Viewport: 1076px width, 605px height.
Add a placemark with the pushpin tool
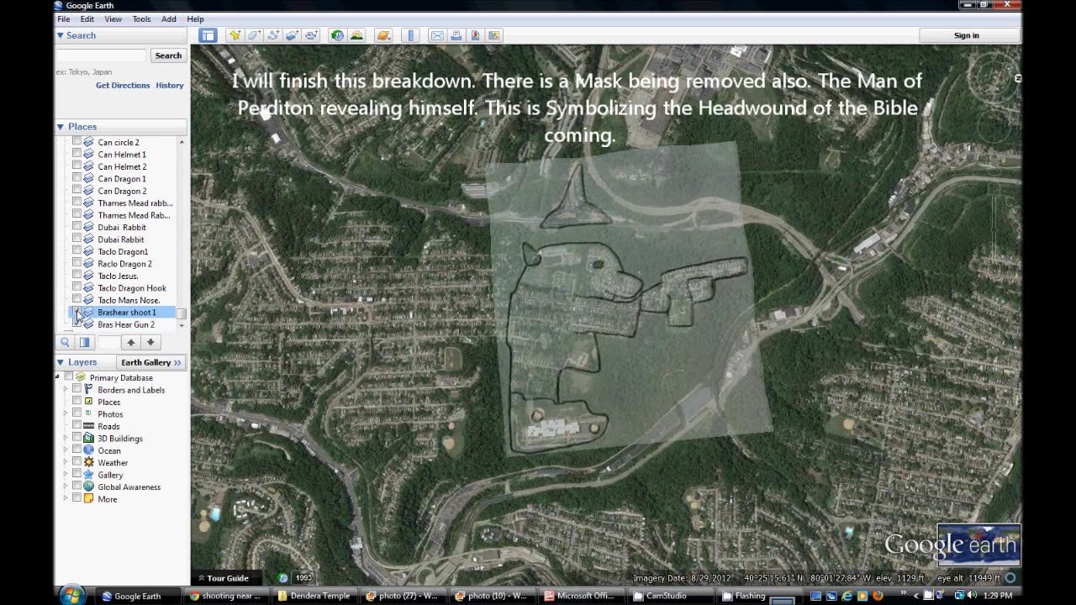pyautogui.click(x=235, y=35)
